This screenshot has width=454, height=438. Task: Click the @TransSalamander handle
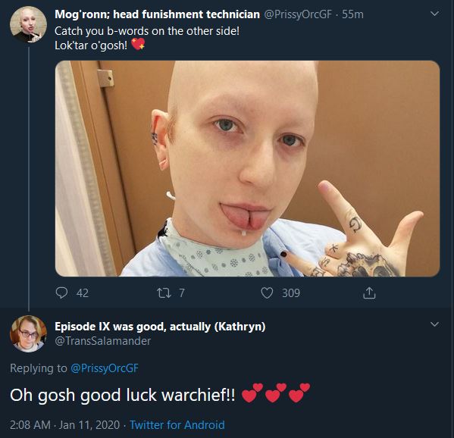103,341
